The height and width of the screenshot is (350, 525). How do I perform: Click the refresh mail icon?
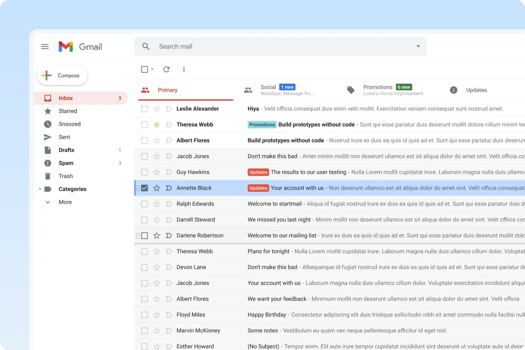[x=166, y=69]
